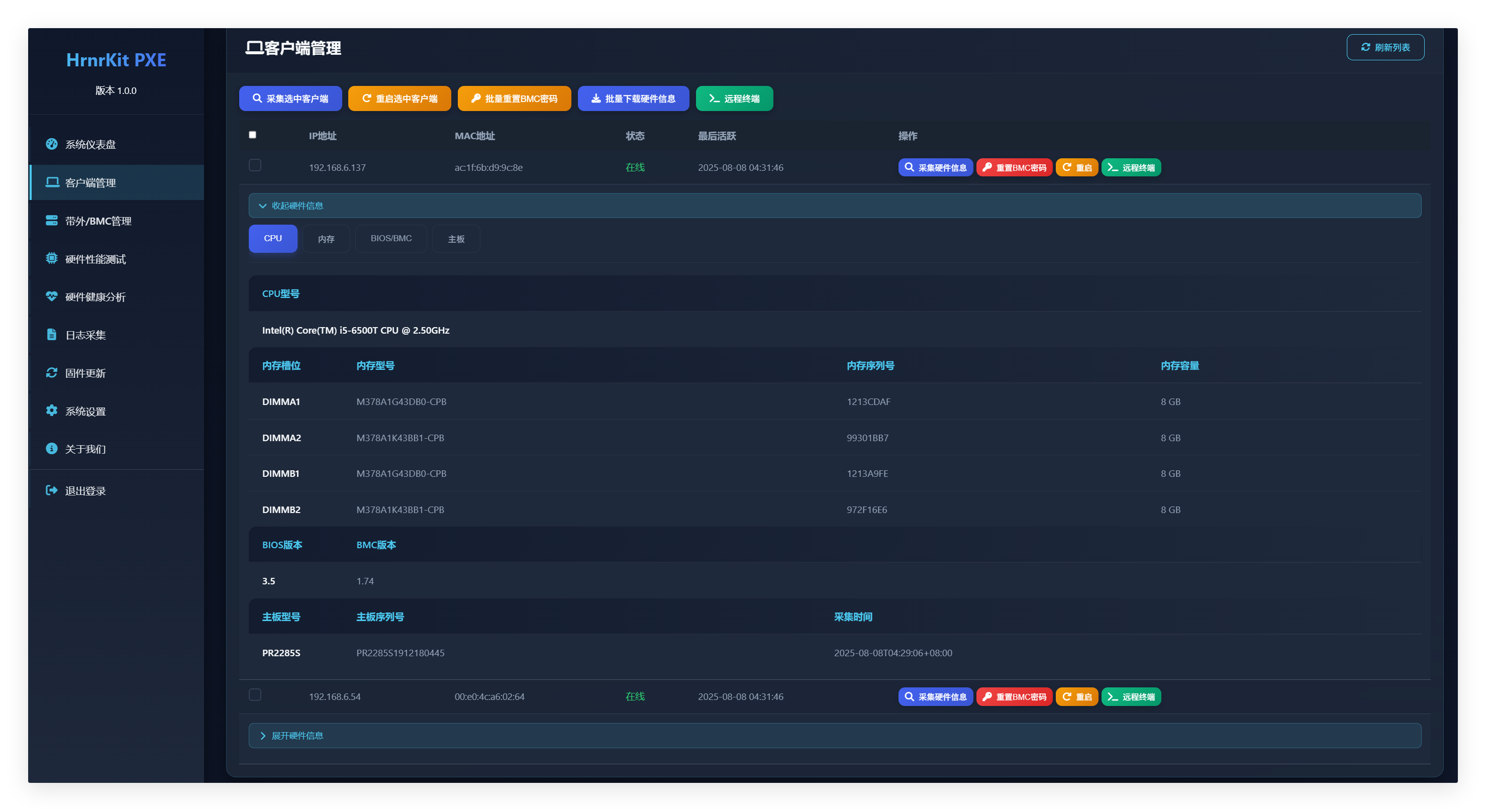Check the box for client 192.168.6.137
This screenshot has width=1486, height=811.
(255, 165)
